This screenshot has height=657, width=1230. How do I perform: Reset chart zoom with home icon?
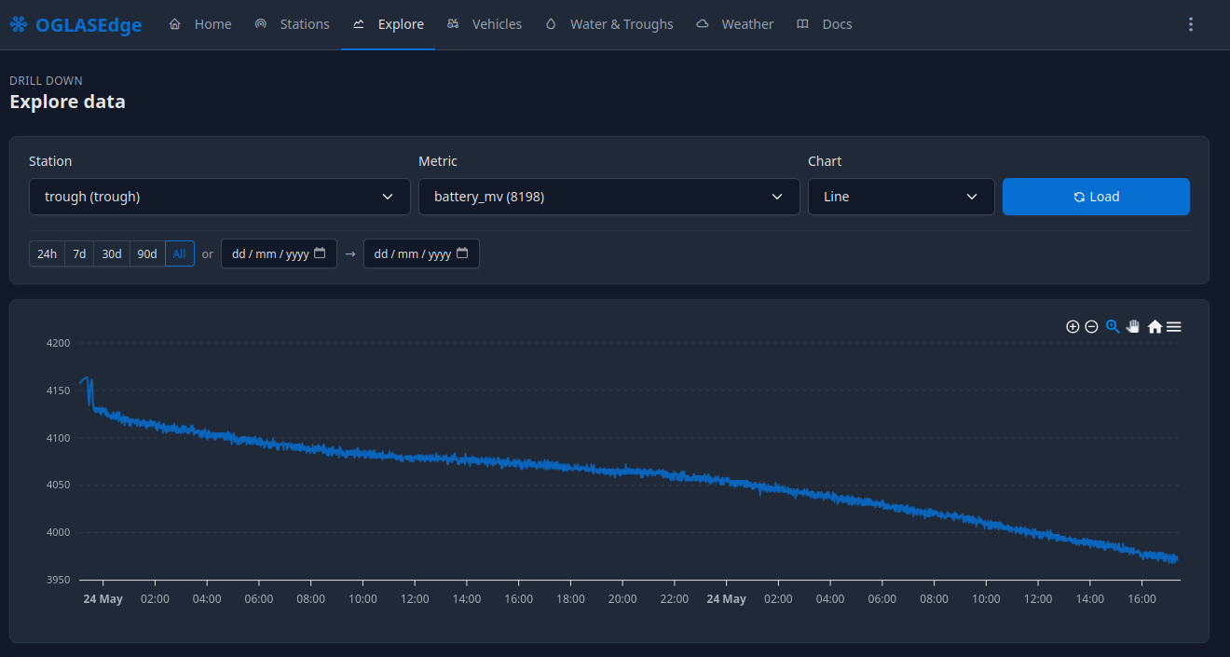[1155, 326]
